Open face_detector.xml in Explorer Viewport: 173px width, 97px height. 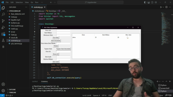[18, 14]
